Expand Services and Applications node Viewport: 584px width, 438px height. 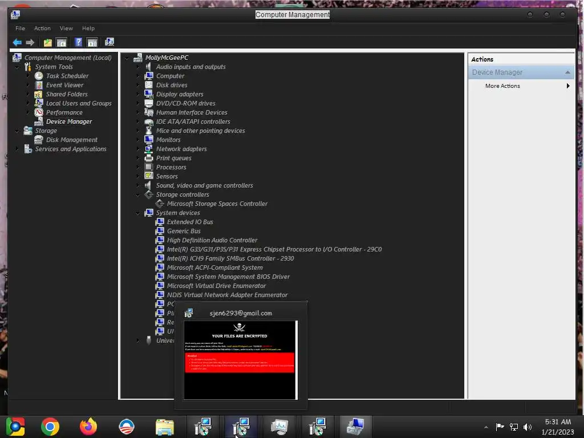17,149
